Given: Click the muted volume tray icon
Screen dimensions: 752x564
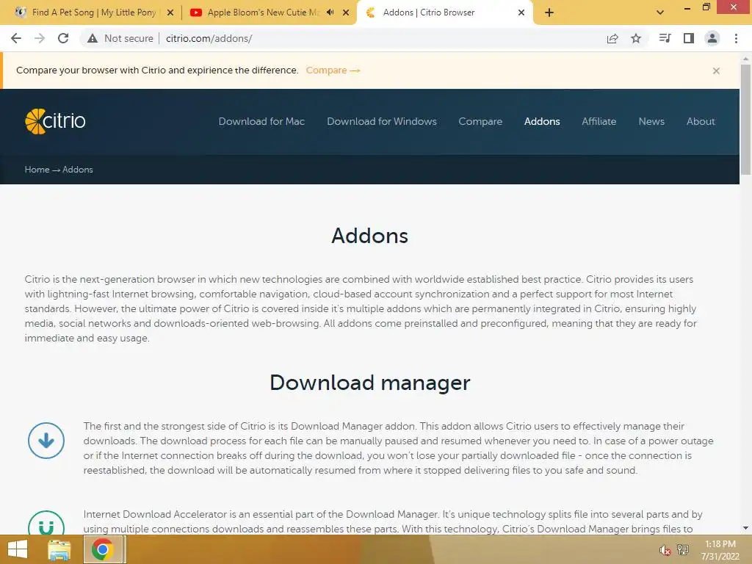Looking at the screenshot, I should click(x=665, y=550).
